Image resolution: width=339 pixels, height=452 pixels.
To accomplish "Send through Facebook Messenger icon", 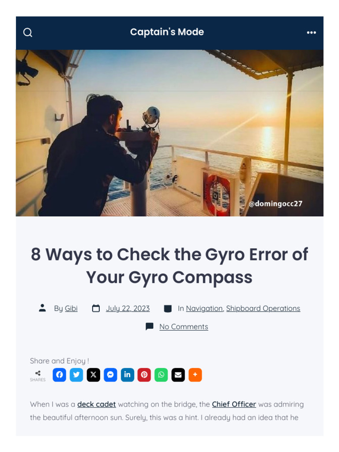I will (110, 374).
